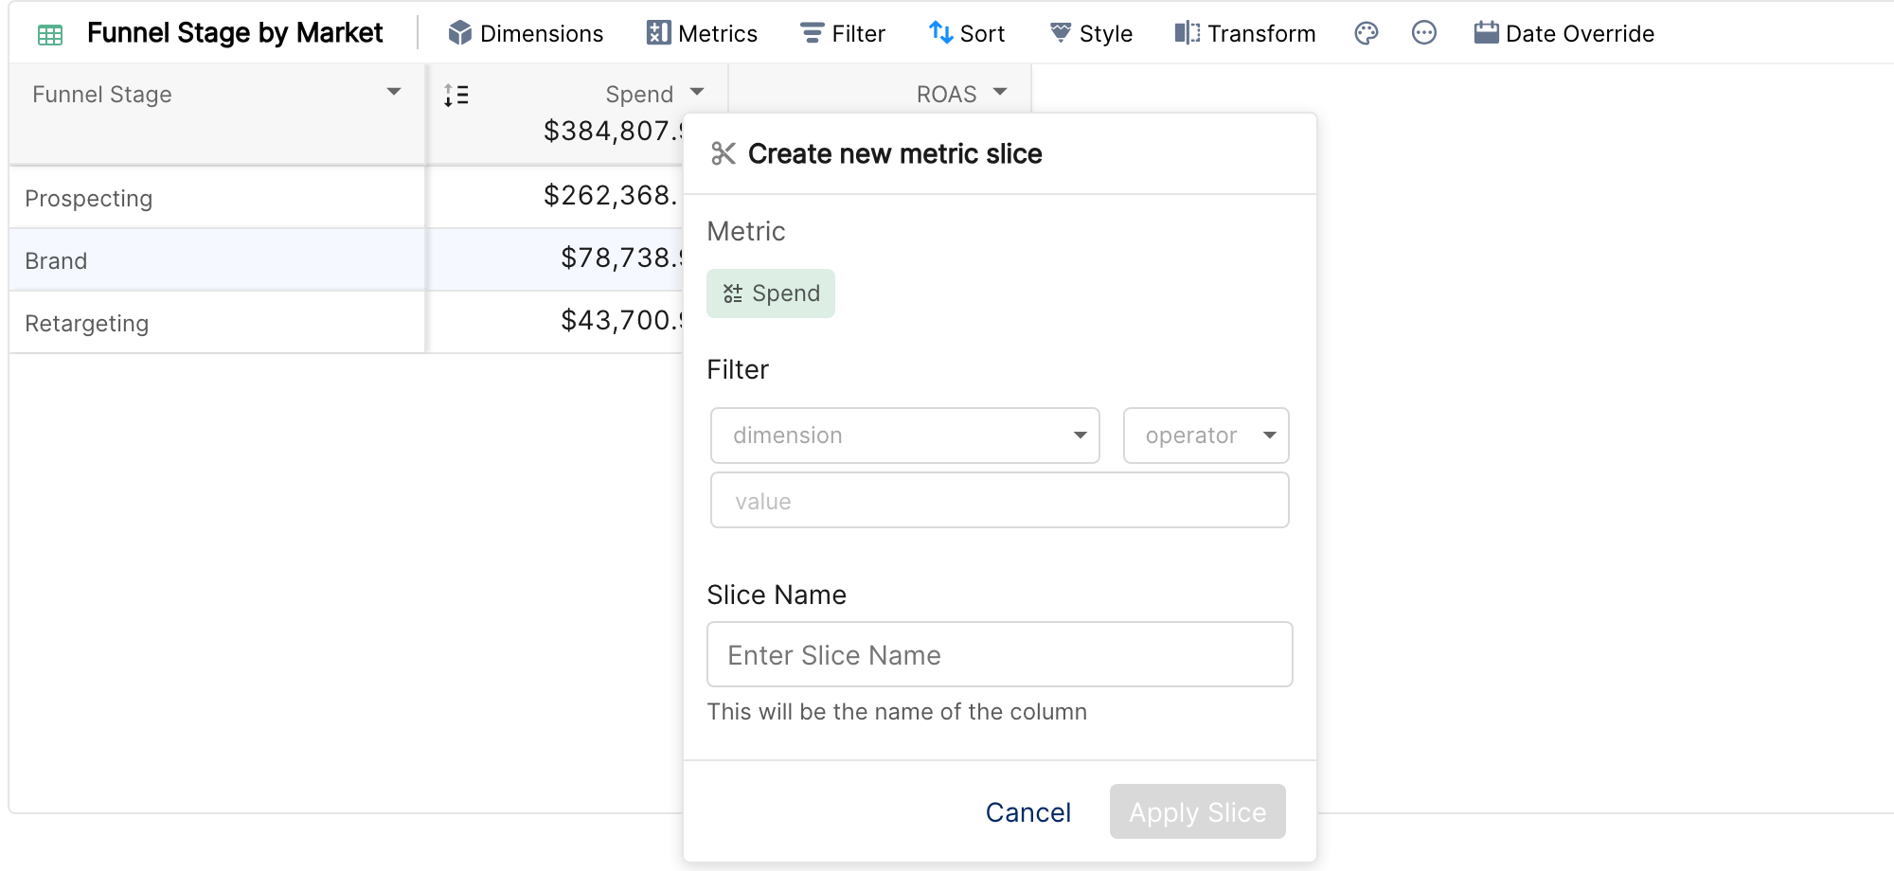1894x871 pixels.
Task: Click the Filter funnel icon
Action: (x=812, y=33)
